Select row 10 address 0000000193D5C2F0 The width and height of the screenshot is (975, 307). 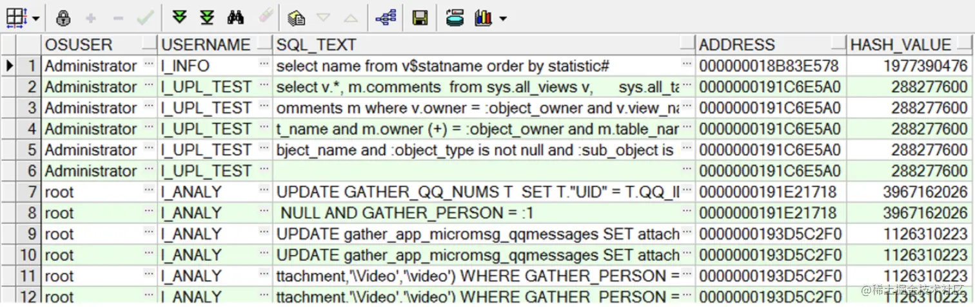click(772, 255)
